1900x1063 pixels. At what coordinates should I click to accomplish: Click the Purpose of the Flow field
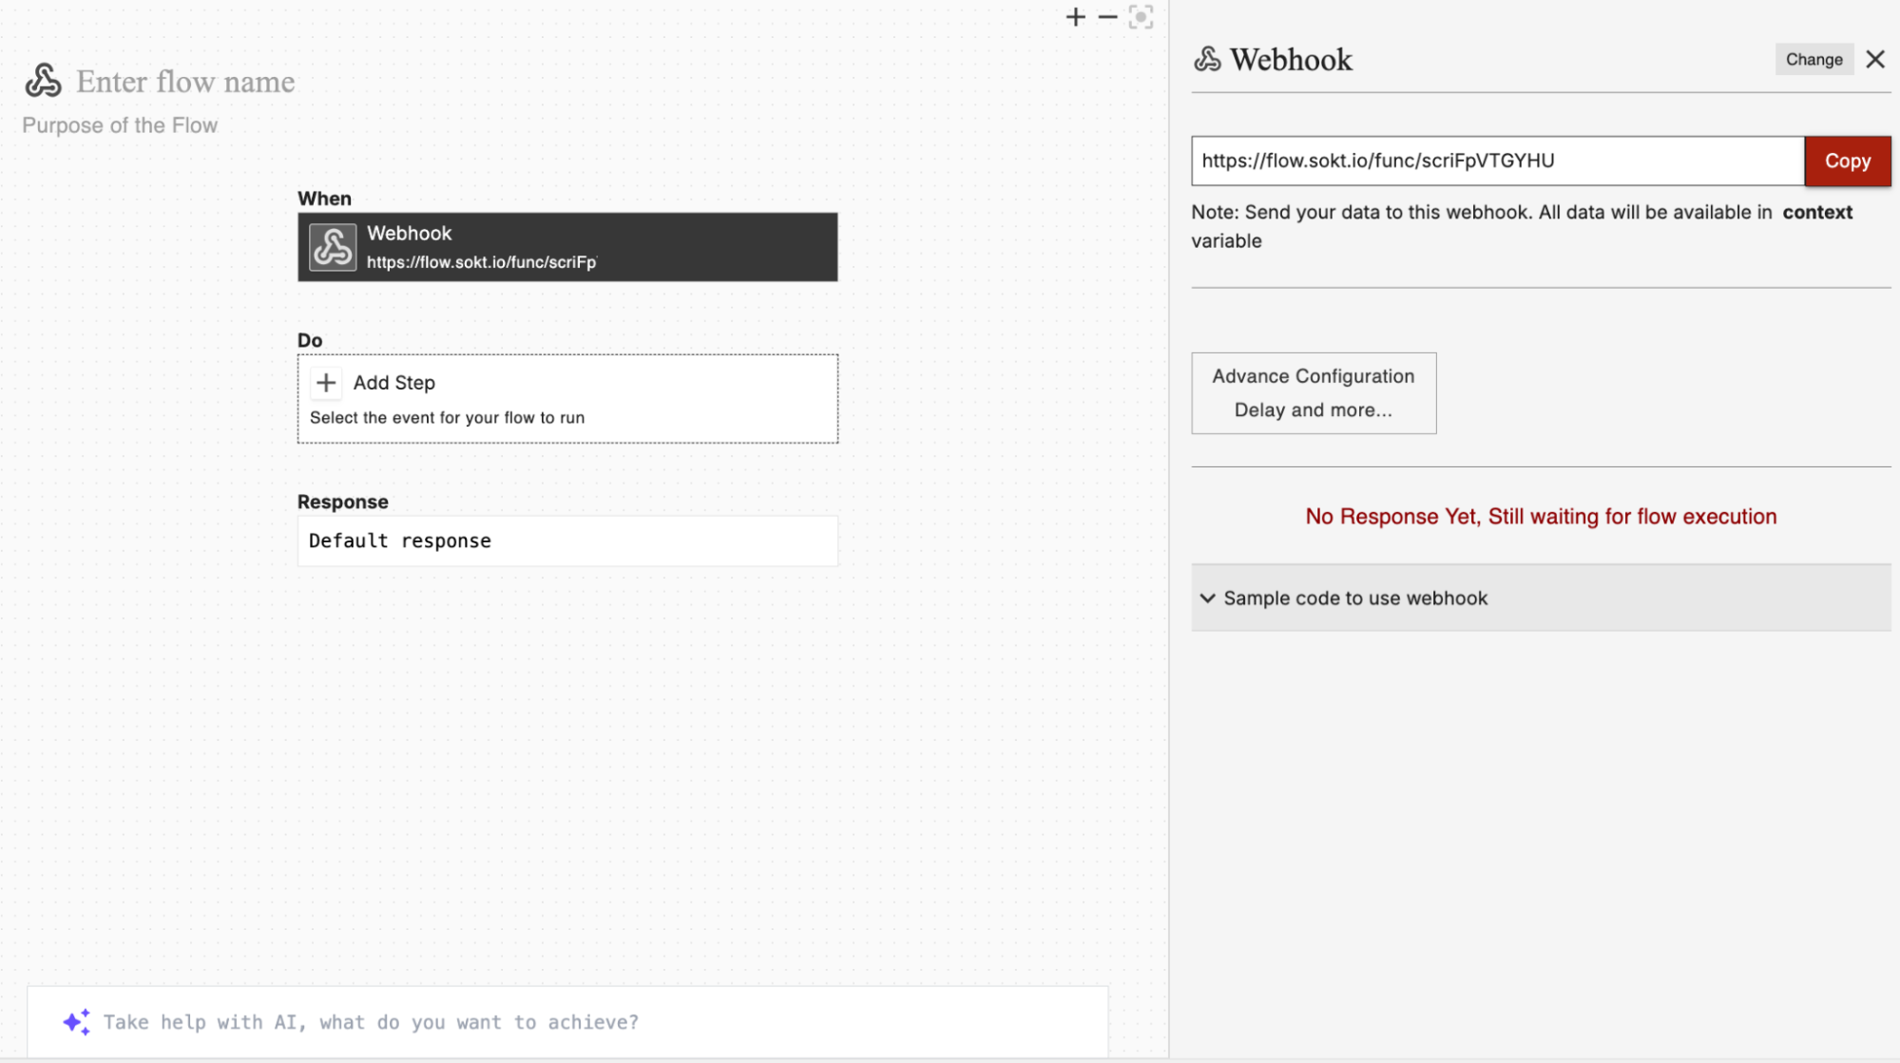point(120,125)
